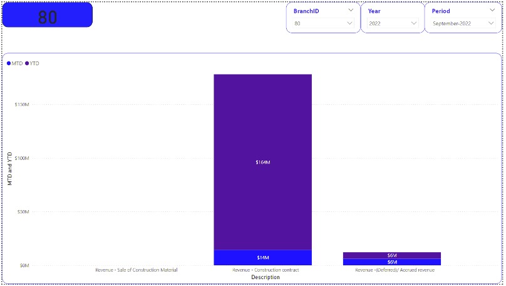506x286 pixels.
Task: Click the bottom $6M MTD Accrued revenue segment
Action: (391, 262)
